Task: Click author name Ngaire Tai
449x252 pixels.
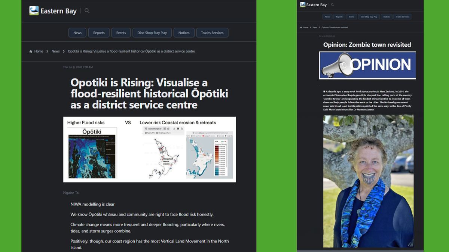Action: coord(71,193)
